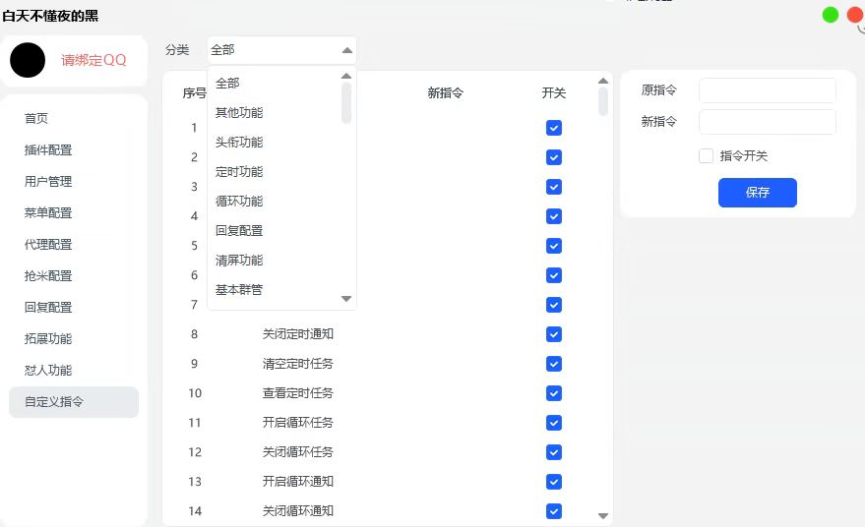This screenshot has height=527, width=865.
Task: Click the table scroll-up arrow
Action: point(603,82)
